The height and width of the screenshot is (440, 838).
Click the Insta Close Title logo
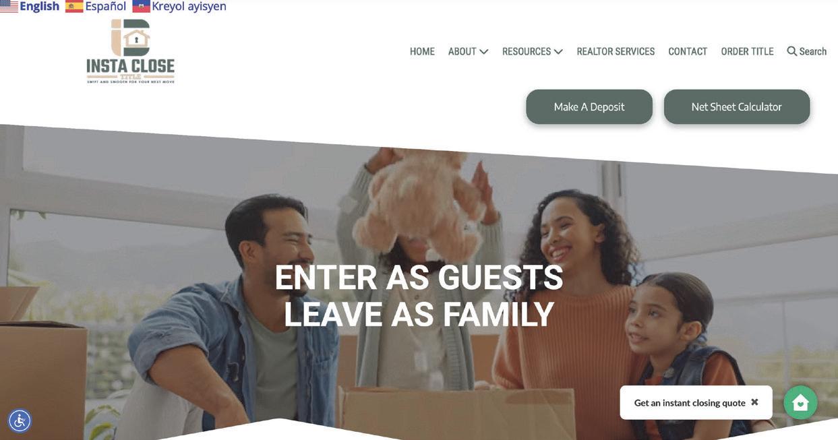click(131, 51)
